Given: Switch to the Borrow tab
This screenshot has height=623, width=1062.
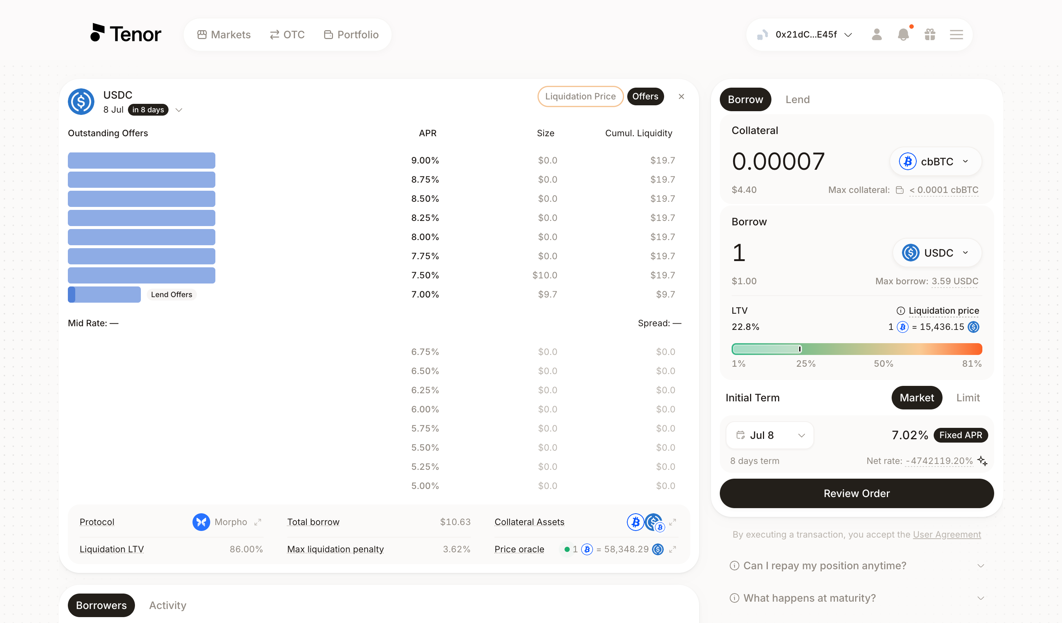Looking at the screenshot, I should pyautogui.click(x=745, y=99).
